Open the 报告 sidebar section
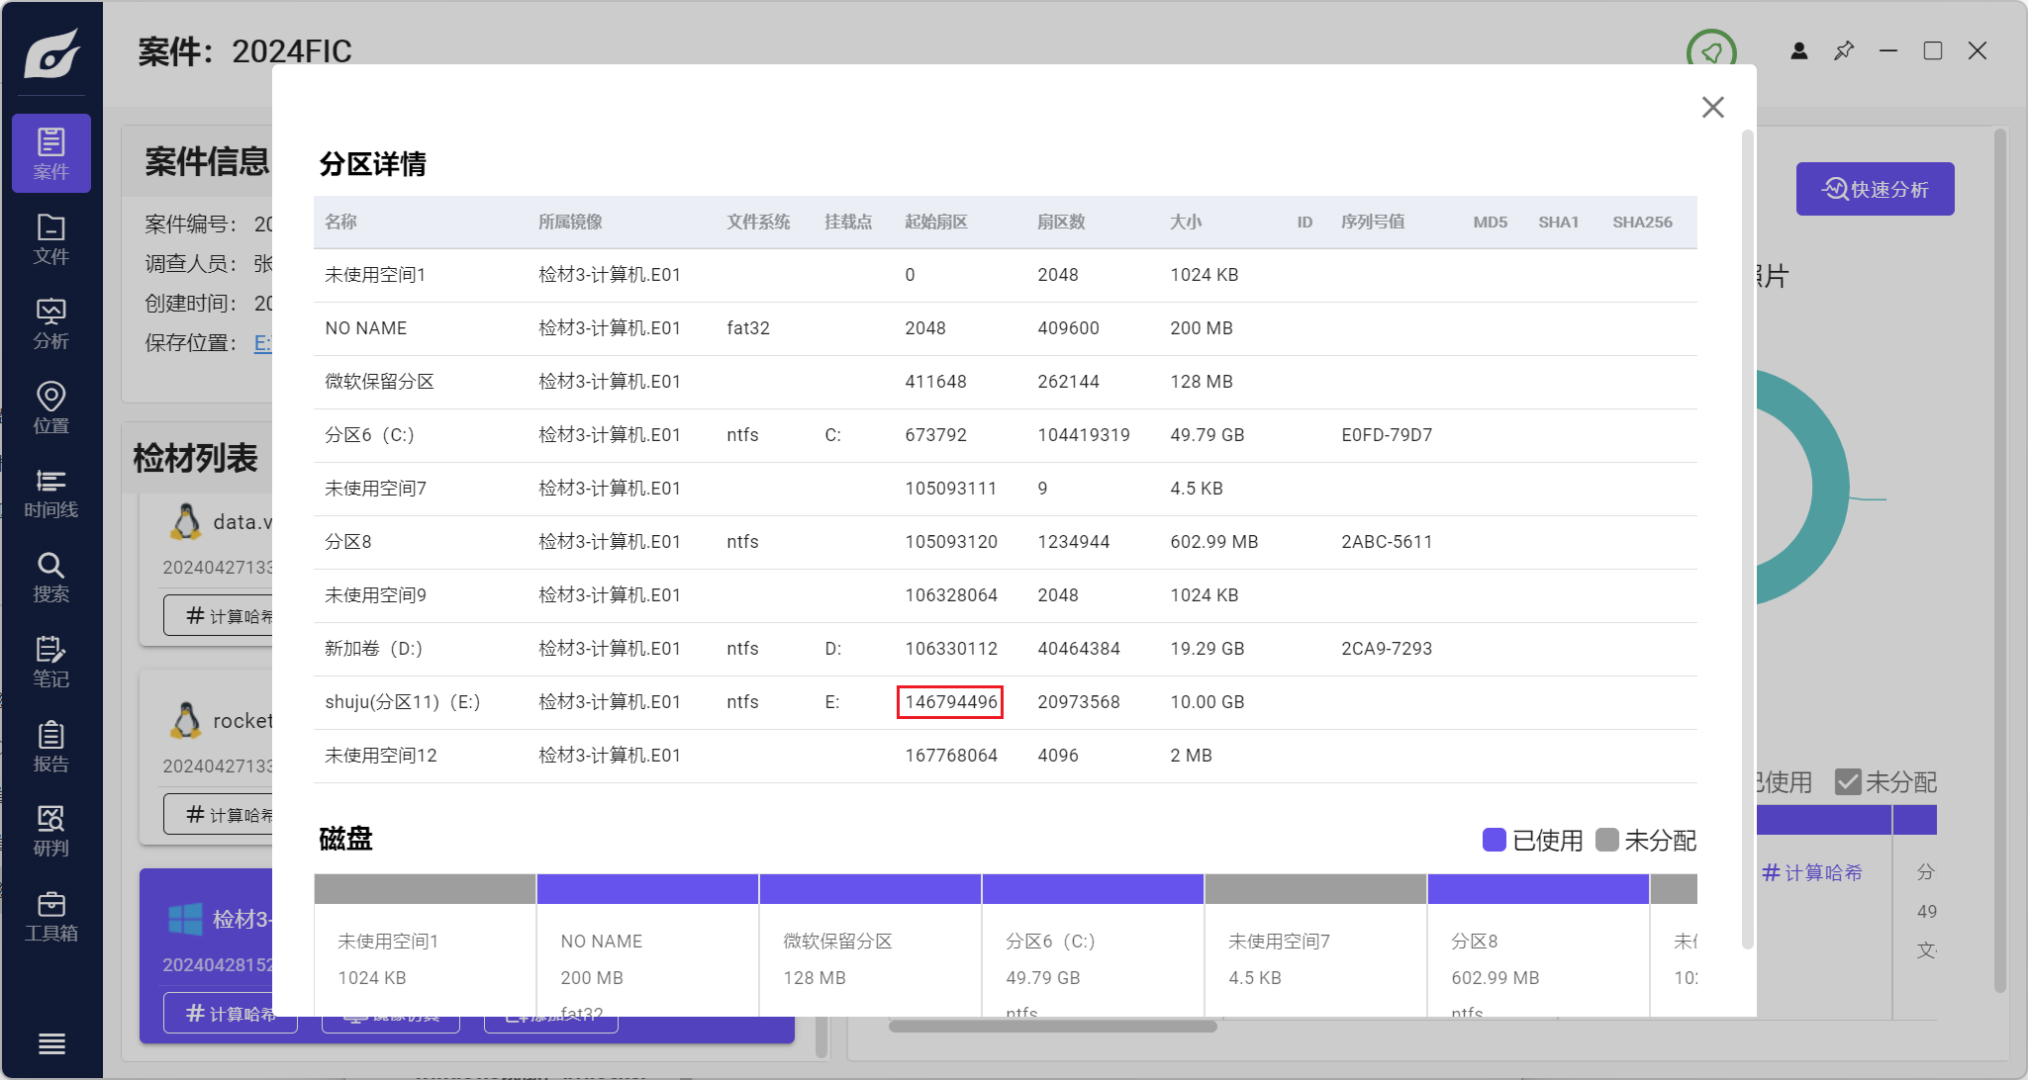The width and height of the screenshot is (2028, 1080). pos(51,747)
